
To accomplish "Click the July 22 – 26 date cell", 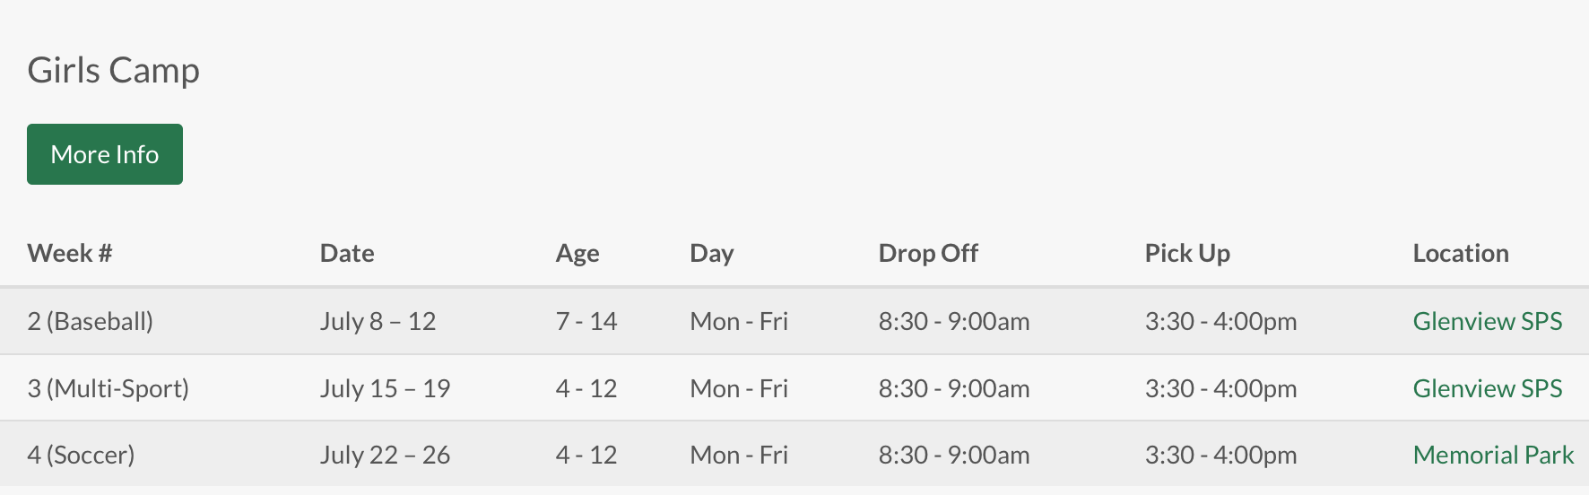I will point(385,455).
